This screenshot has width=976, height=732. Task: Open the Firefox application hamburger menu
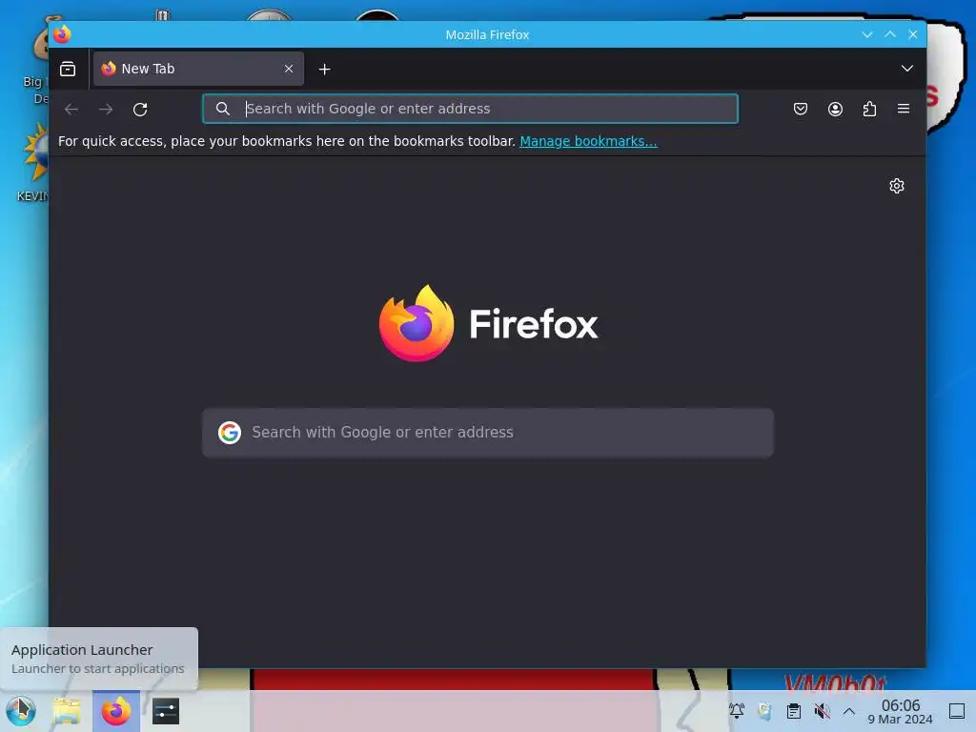tap(904, 109)
